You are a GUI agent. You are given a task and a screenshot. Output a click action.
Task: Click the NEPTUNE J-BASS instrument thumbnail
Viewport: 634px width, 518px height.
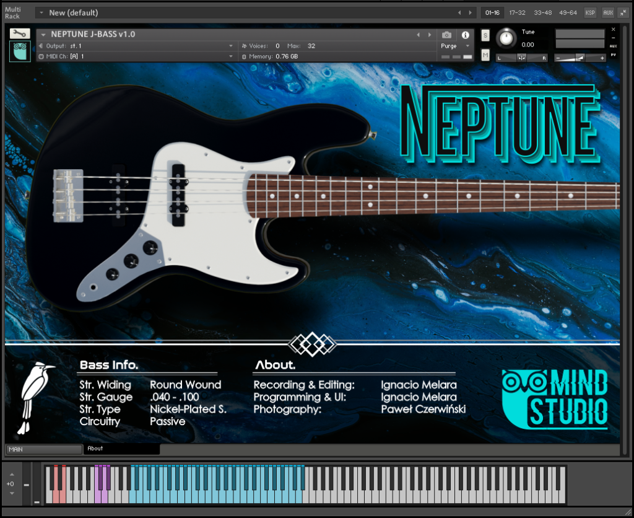[19, 51]
